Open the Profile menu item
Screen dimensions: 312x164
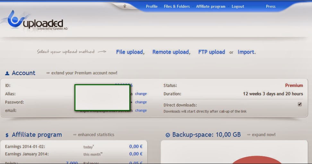coord(152,6)
